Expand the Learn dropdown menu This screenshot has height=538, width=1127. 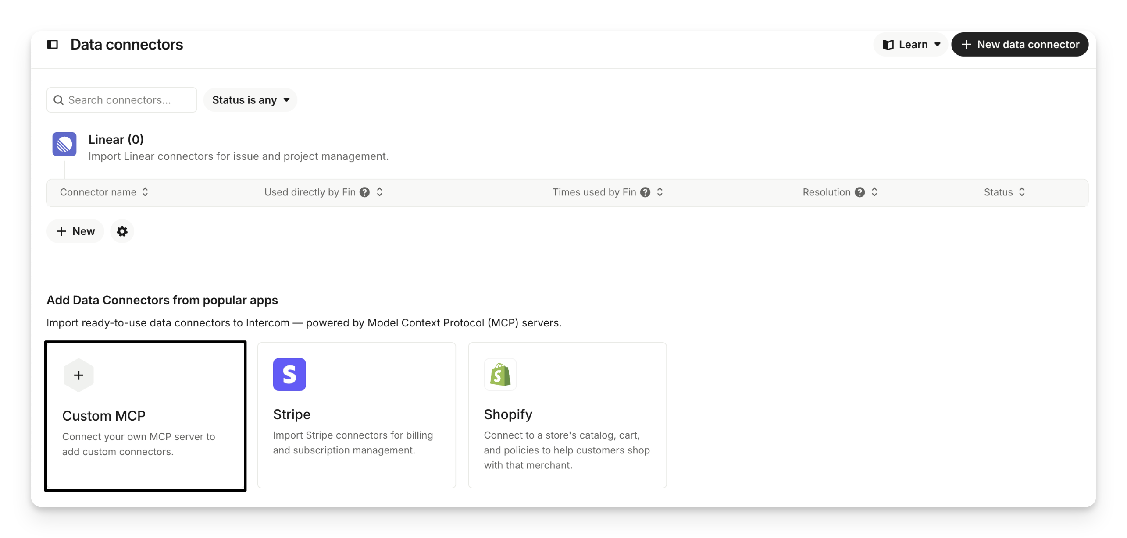point(911,45)
